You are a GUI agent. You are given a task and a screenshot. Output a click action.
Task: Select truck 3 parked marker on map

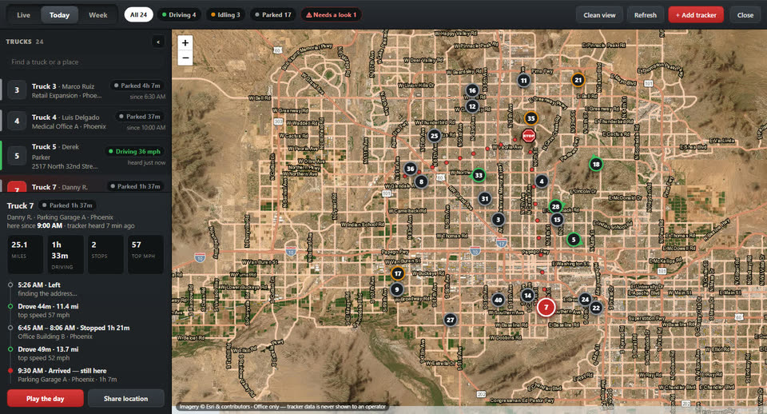click(498, 219)
